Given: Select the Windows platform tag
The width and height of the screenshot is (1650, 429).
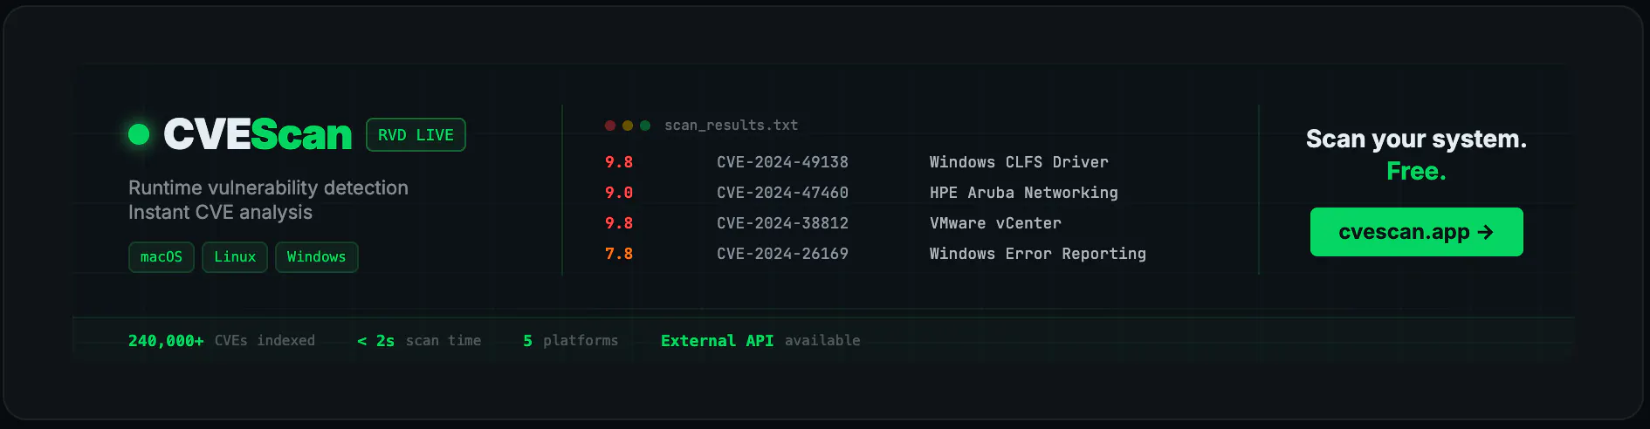Looking at the screenshot, I should pyautogui.click(x=317, y=256).
